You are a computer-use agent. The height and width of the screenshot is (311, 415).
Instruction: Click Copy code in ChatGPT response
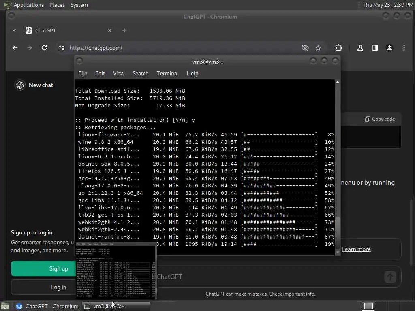point(379,119)
